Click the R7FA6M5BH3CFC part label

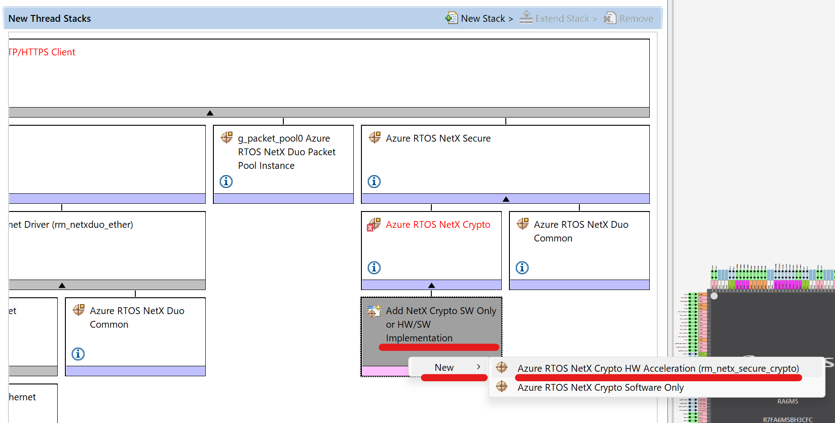point(788,420)
